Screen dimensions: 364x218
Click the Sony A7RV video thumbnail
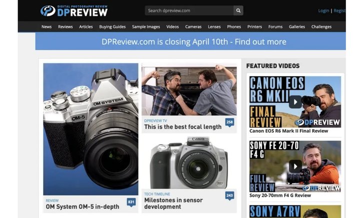295,212
